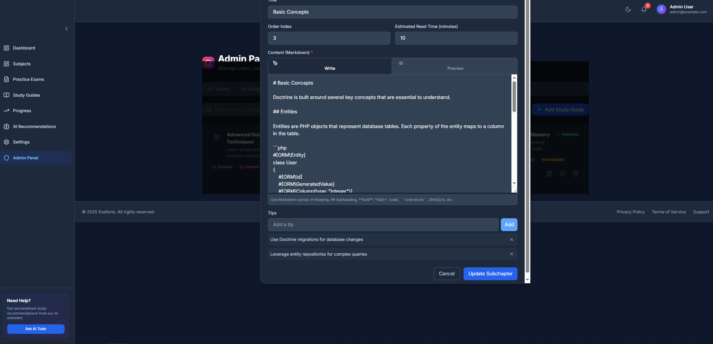Remove the entity repositories tip
Image resolution: width=713 pixels, height=344 pixels.
pyautogui.click(x=511, y=254)
